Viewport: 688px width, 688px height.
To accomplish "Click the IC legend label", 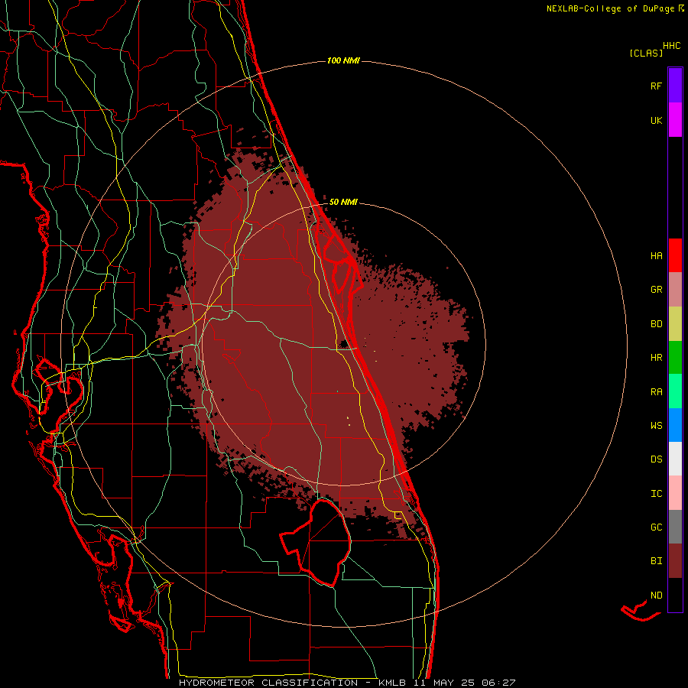I will pyautogui.click(x=656, y=494).
